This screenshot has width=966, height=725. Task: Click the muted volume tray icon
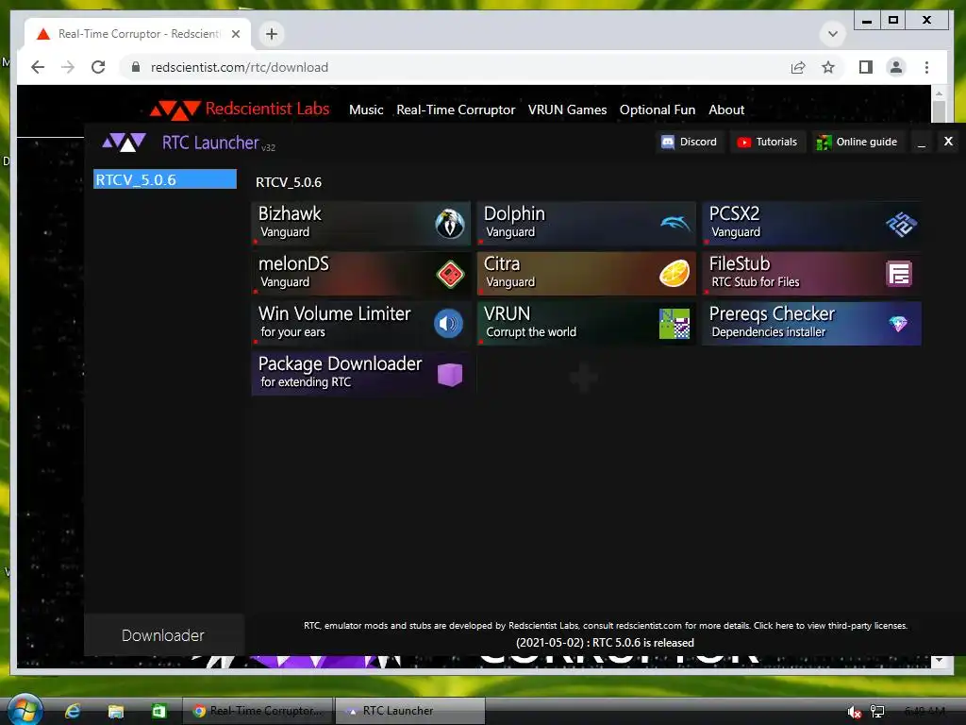click(854, 712)
